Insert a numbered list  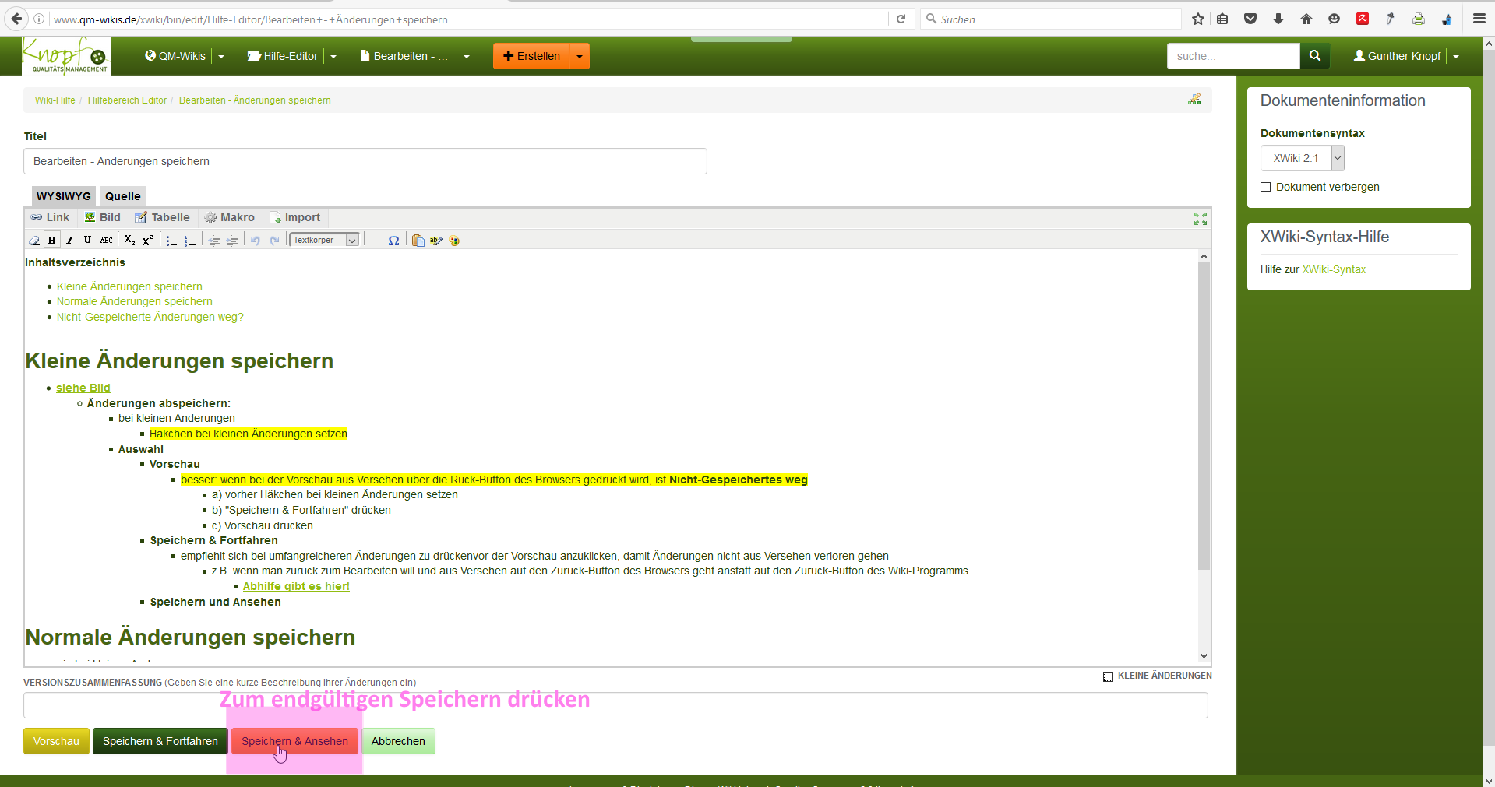tap(189, 241)
